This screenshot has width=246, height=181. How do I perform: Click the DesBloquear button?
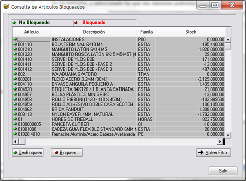(28, 152)
